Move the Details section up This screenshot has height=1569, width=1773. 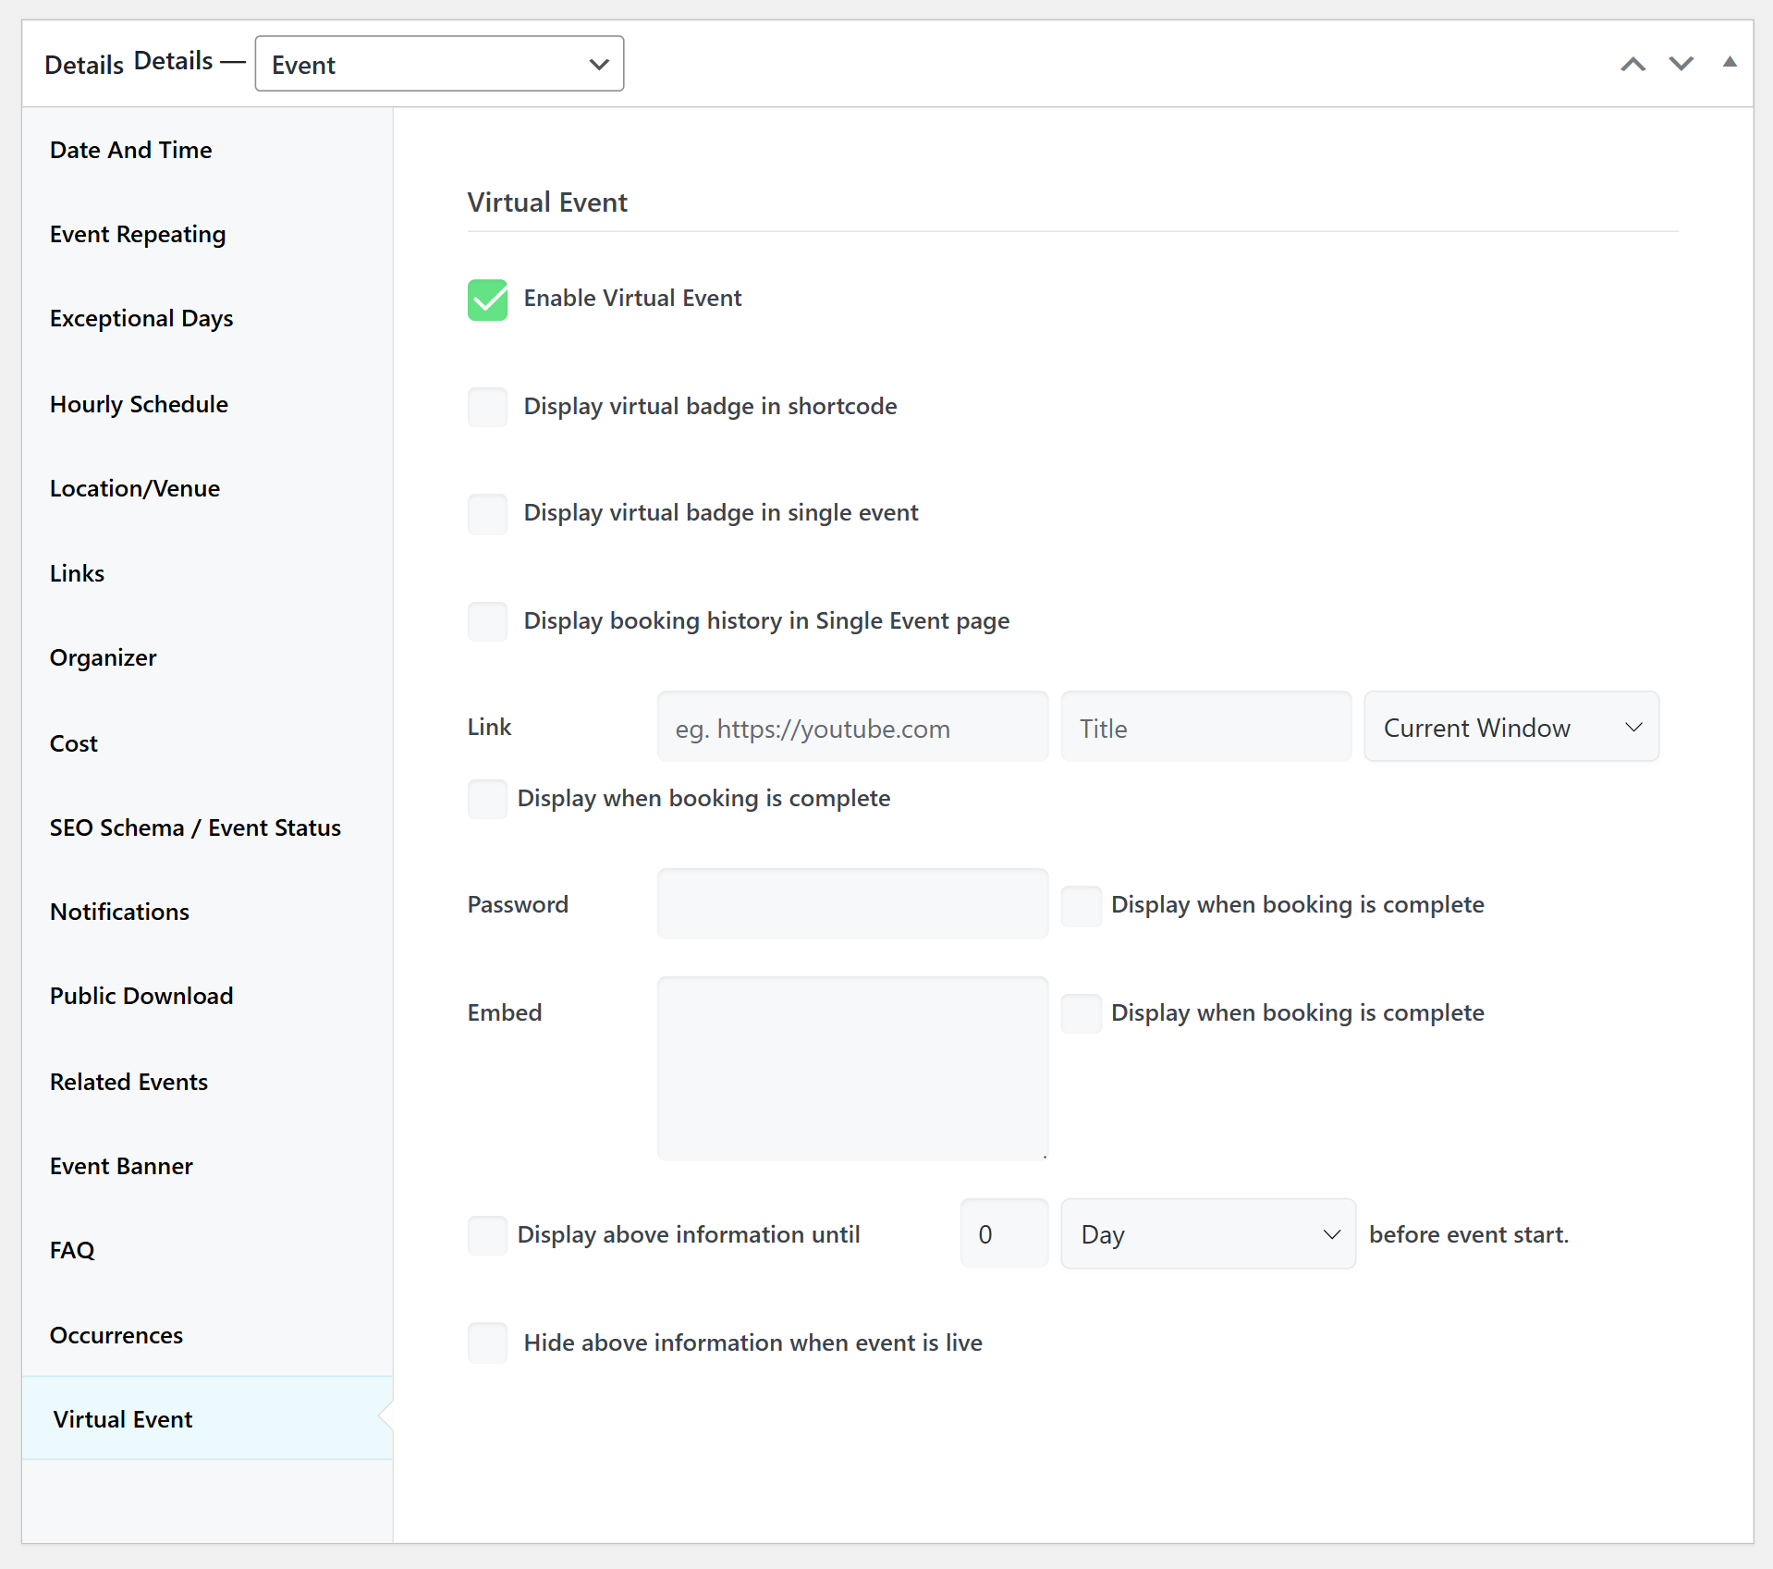(1633, 63)
